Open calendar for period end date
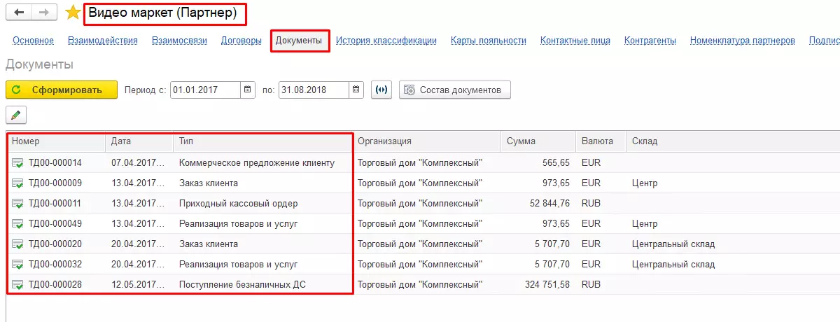The image size is (840, 322). (356, 90)
